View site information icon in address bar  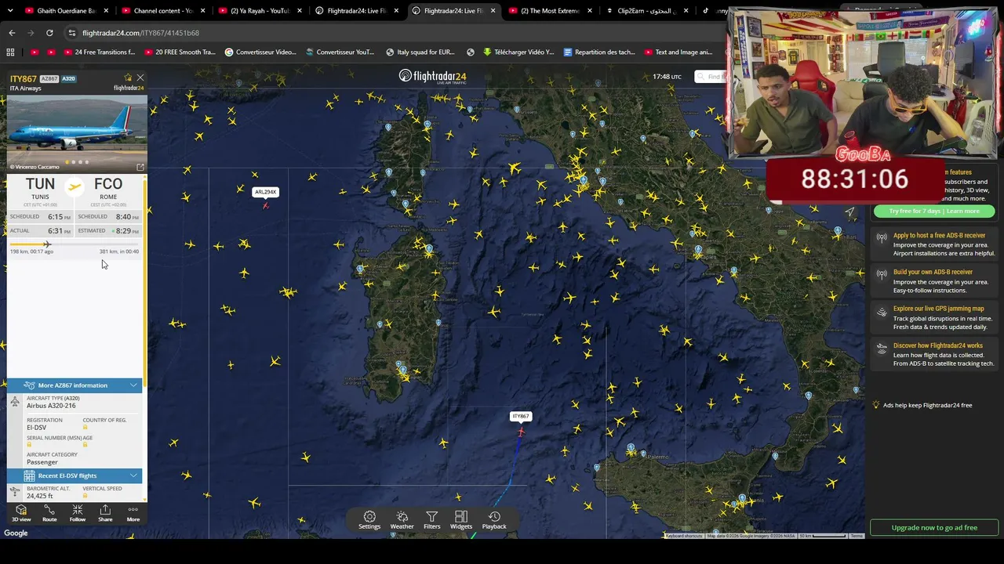71,33
